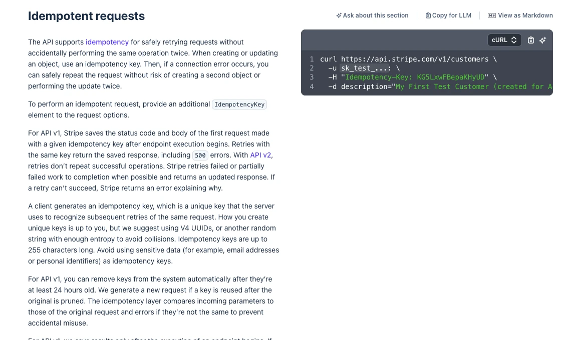Click Ask about this section

click(x=372, y=15)
